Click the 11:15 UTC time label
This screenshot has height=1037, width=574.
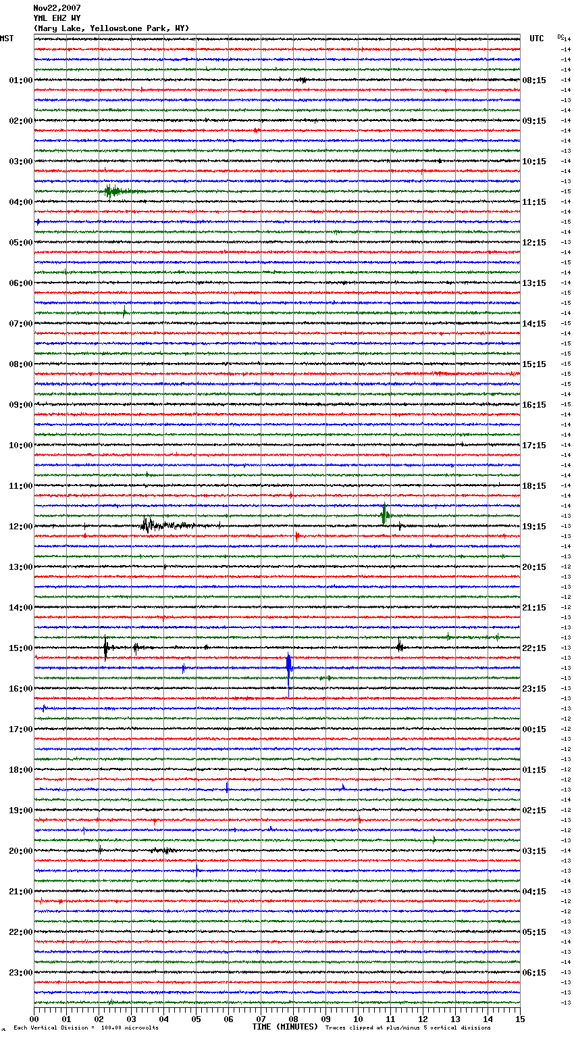pyautogui.click(x=534, y=202)
